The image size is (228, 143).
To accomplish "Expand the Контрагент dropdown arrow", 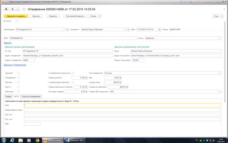I will coord(125,29).
